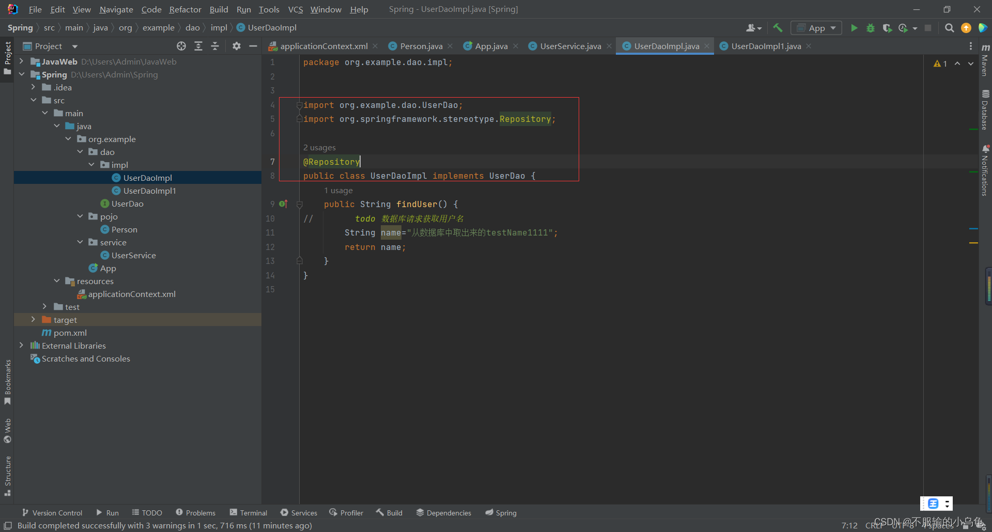
Task: Expand all nodes in Project panel
Action: [x=198, y=46]
